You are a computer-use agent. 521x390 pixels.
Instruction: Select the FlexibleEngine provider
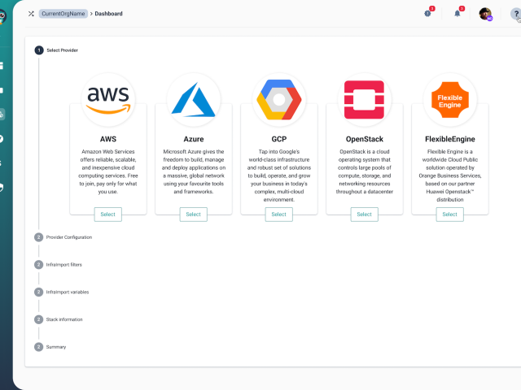449,214
